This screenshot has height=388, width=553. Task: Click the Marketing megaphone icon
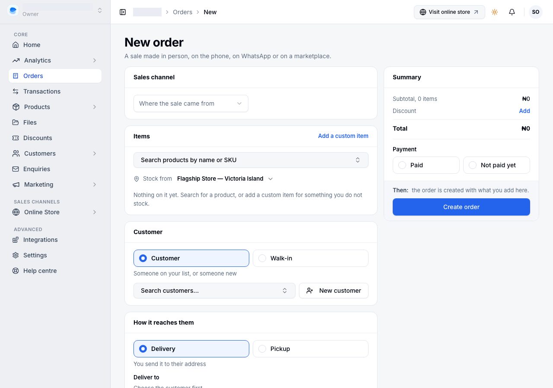(x=16, y=185)
